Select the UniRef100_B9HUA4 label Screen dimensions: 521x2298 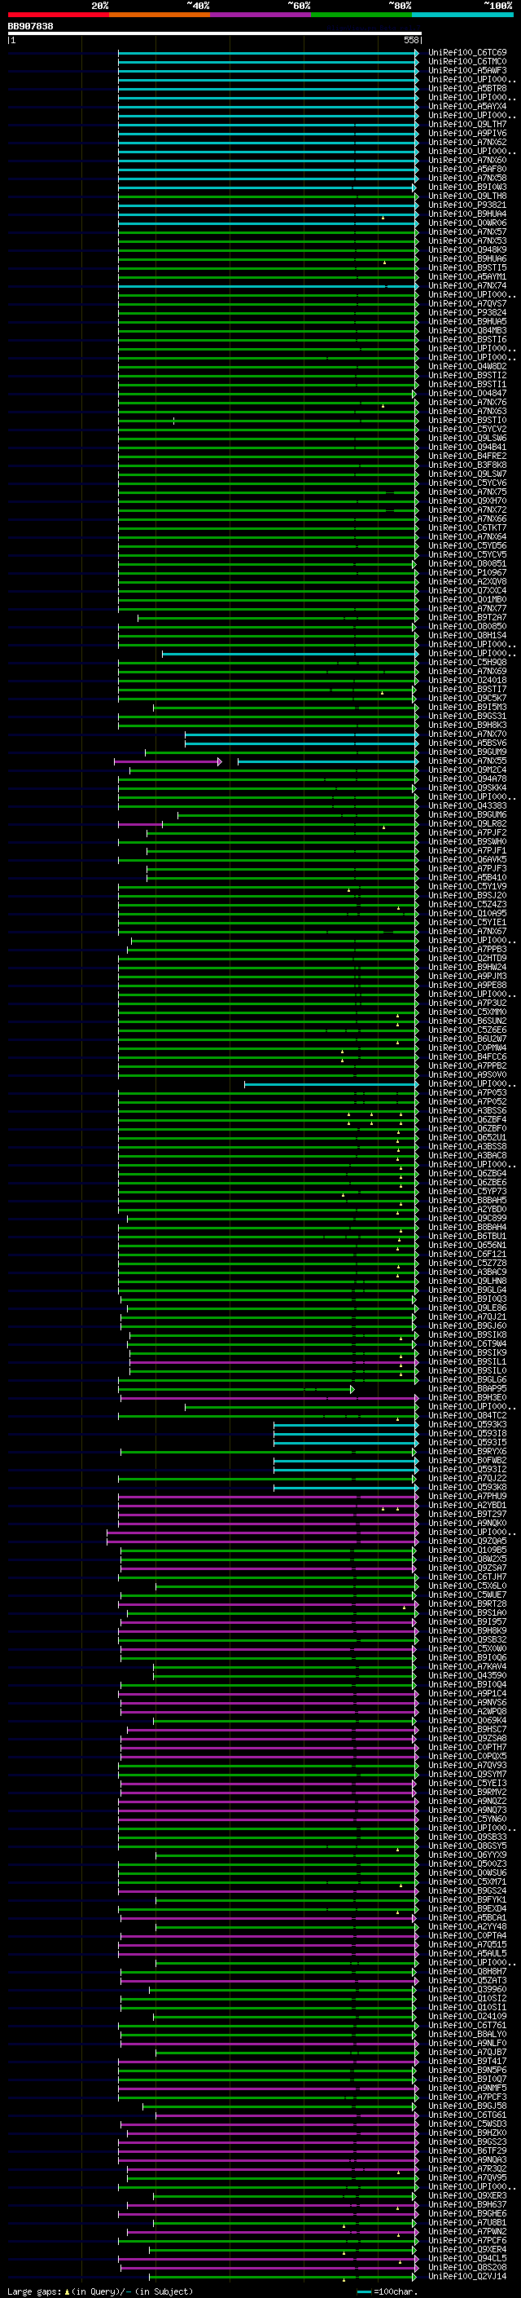[467, 214]
